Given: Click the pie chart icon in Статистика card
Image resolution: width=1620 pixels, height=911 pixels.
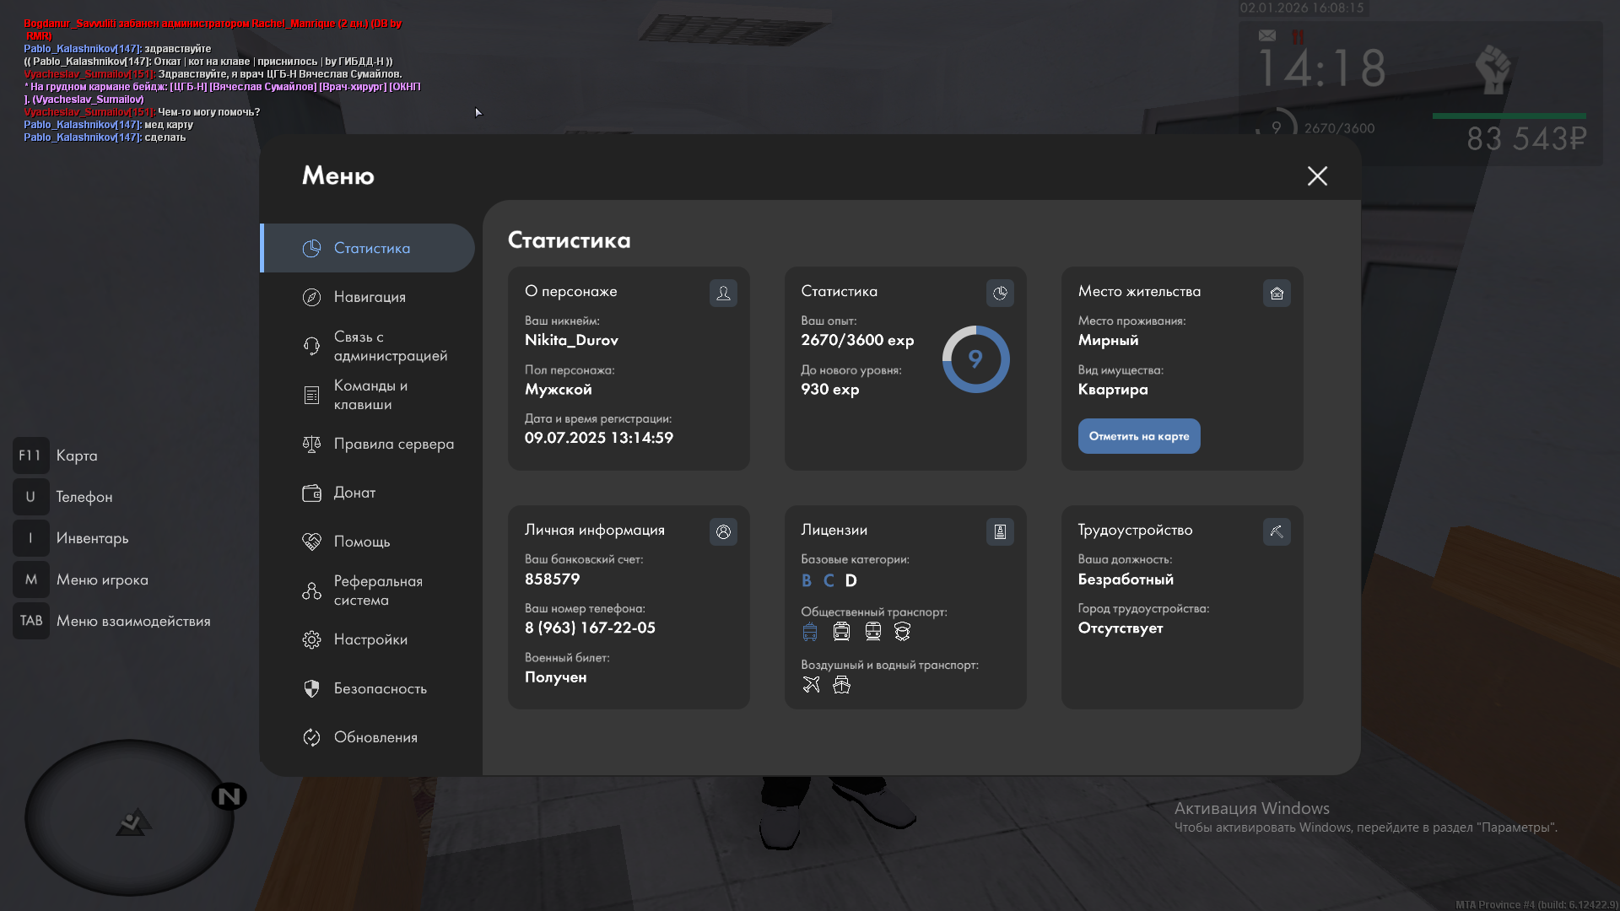Looking at the screenshot, I should point(1000,293).
